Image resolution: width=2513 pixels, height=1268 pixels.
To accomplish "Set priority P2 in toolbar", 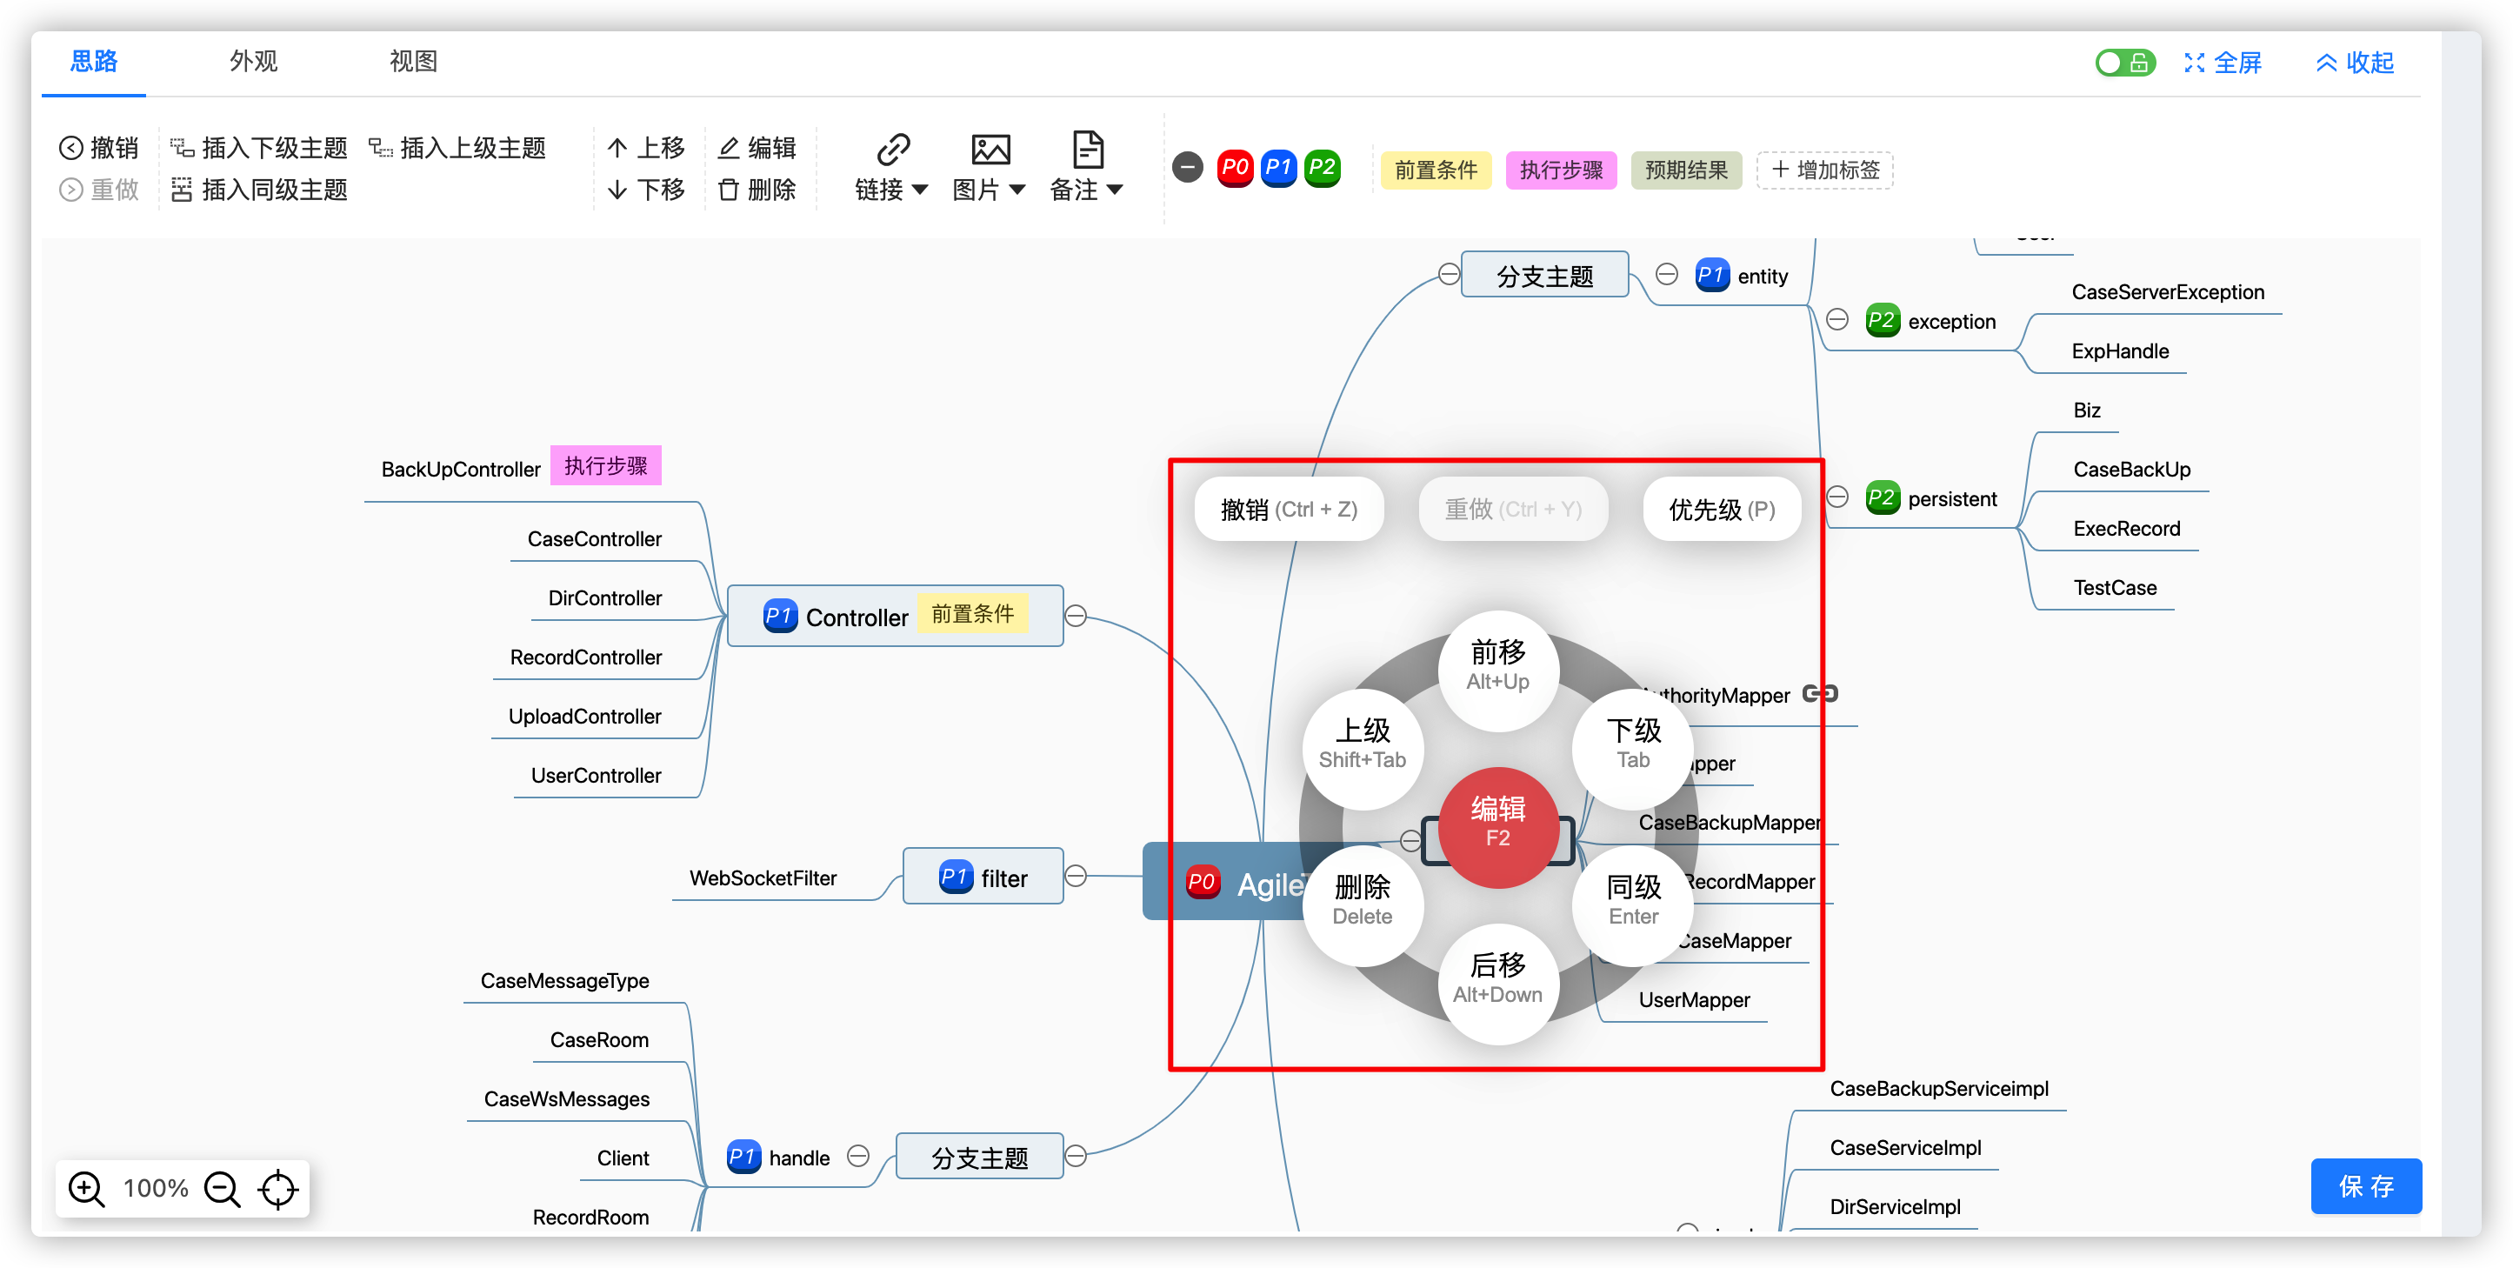I will [1322, 168].
